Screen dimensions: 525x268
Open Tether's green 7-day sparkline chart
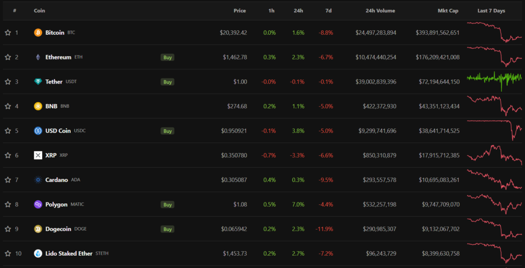pos(494,81)
